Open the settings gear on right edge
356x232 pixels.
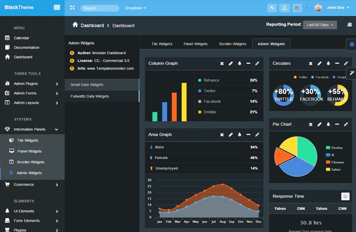(x=351, y=44)
